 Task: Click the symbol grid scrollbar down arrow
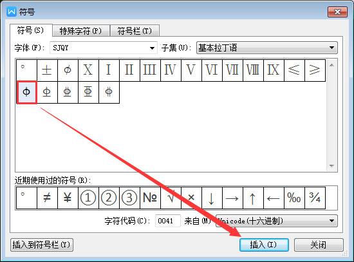click(x=331, y=166)
